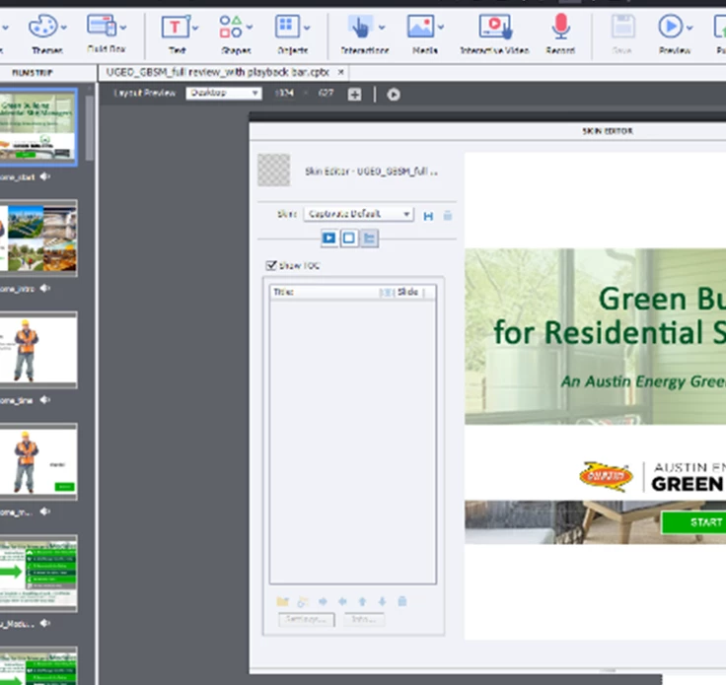This screenshot has width=726, height=685.
Task: Expand the Media dropdown arrow
Action: [441, 28]
